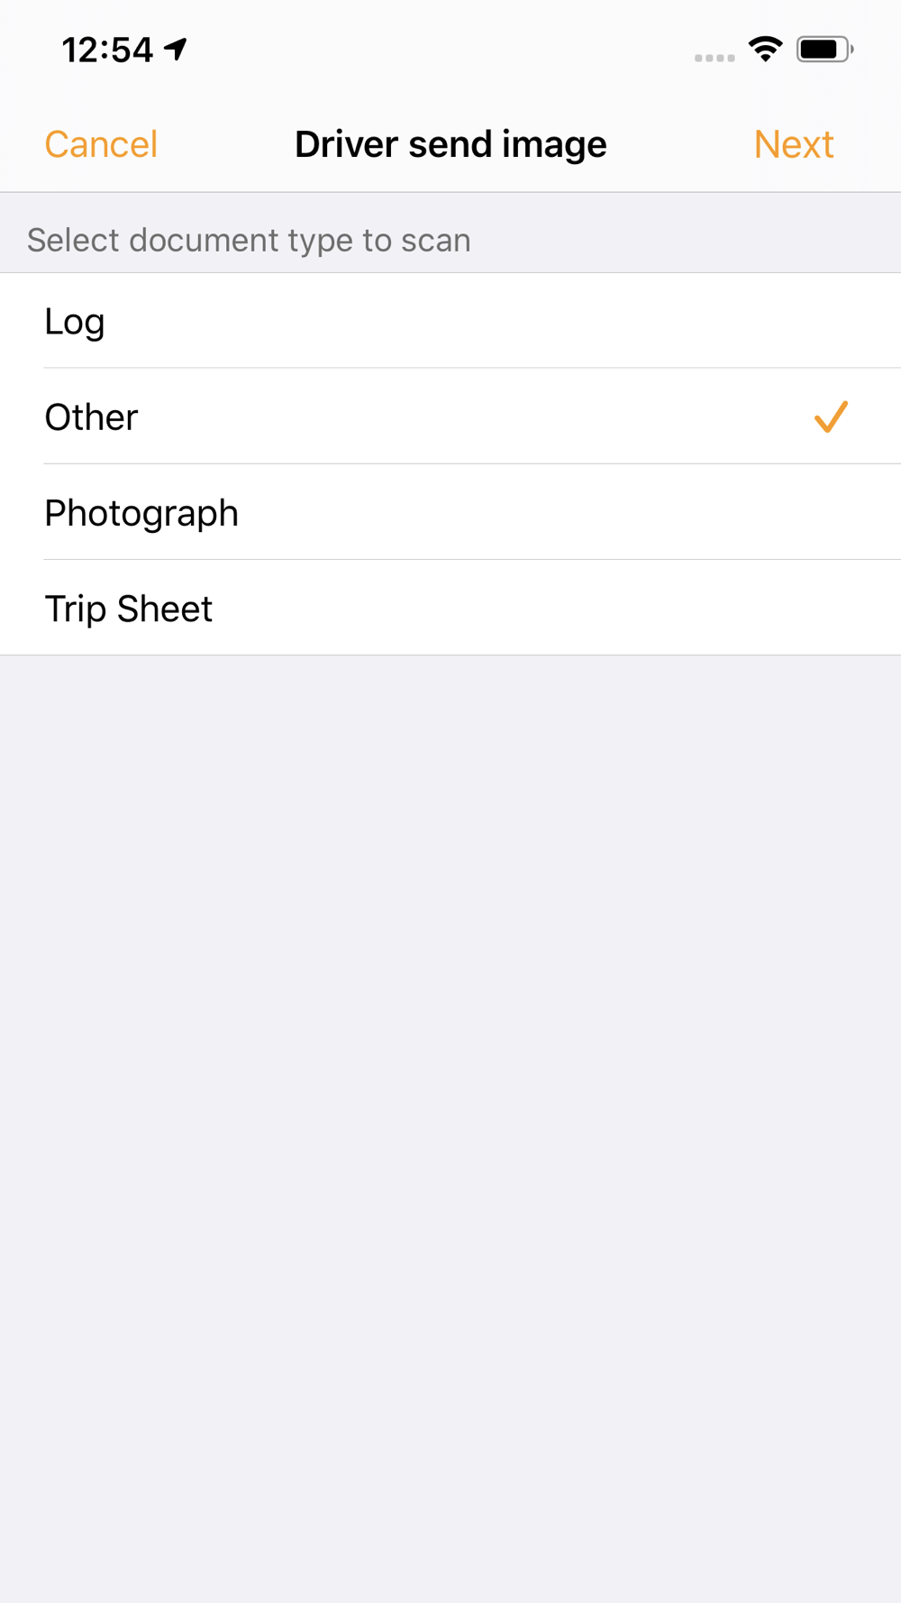
Task: Select Other as the document type
Action: coord(450,417)
